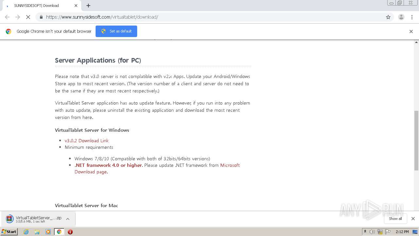Screen dimensions: 419x236
Task: Click the address bar URL
Action: tap(102, 17)
